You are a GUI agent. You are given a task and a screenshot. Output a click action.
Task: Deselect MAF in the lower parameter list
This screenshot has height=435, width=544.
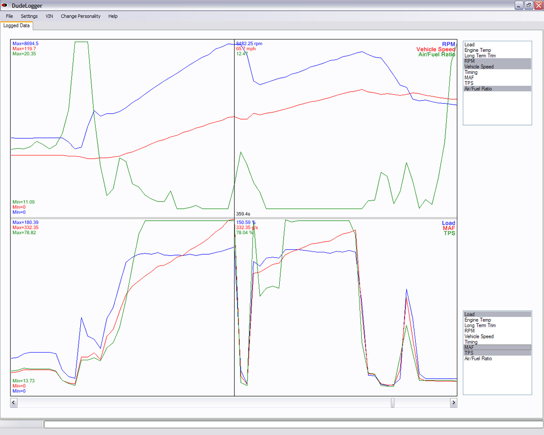[497, 348]
